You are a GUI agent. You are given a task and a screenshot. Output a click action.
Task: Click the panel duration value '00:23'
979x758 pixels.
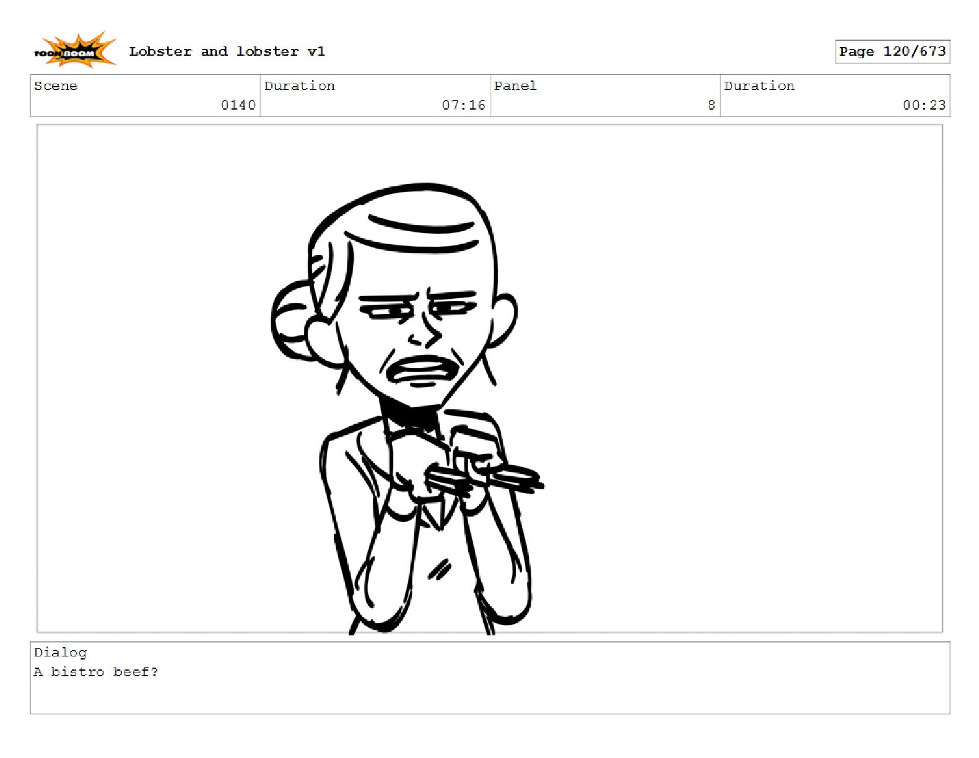(x=925, y=105)
